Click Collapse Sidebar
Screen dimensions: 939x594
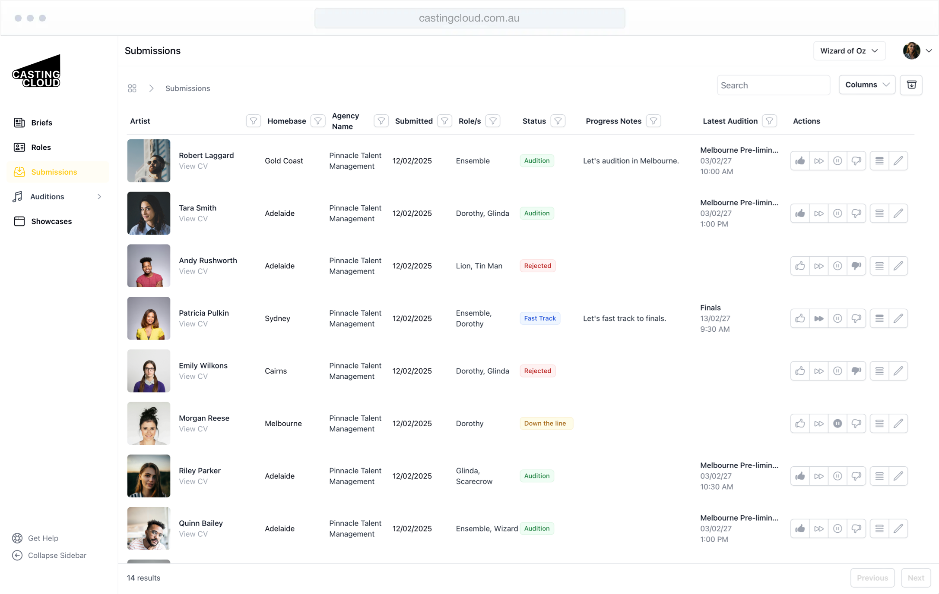pyautogui.click(x=57, y=555)
